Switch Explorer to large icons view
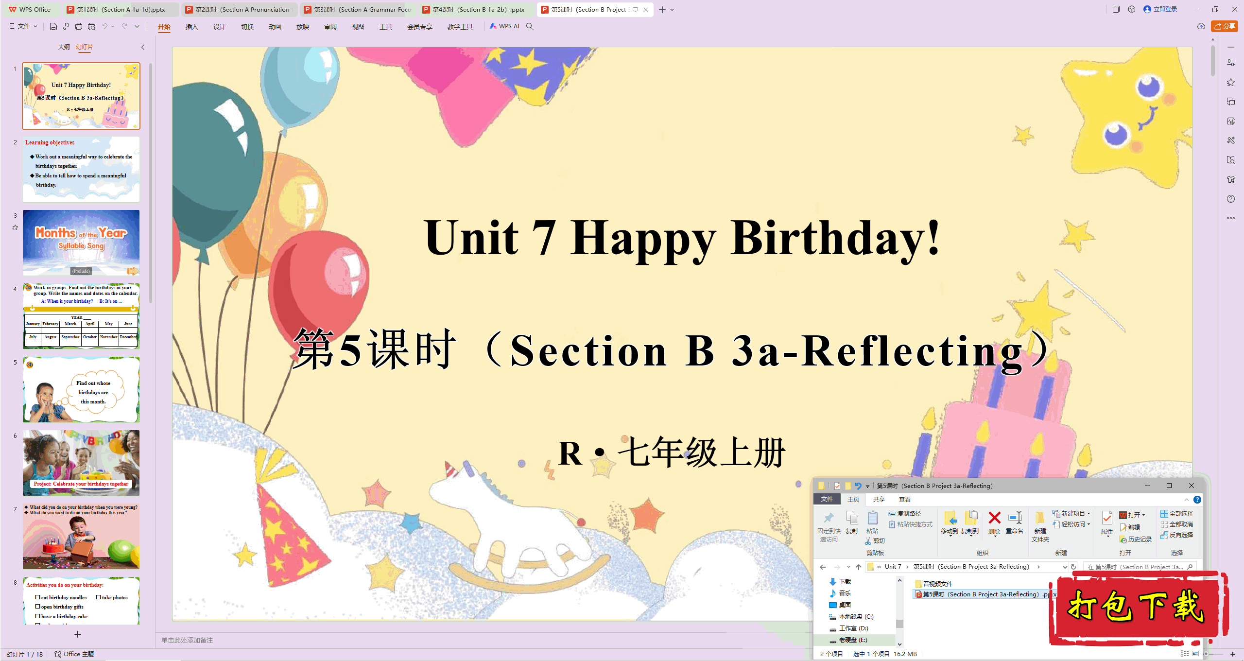The width and height of the screenshot is (1244, 661). tap(1195, 654)
